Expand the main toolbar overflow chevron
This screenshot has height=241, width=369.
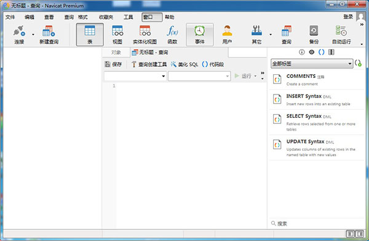coord(362,25)
